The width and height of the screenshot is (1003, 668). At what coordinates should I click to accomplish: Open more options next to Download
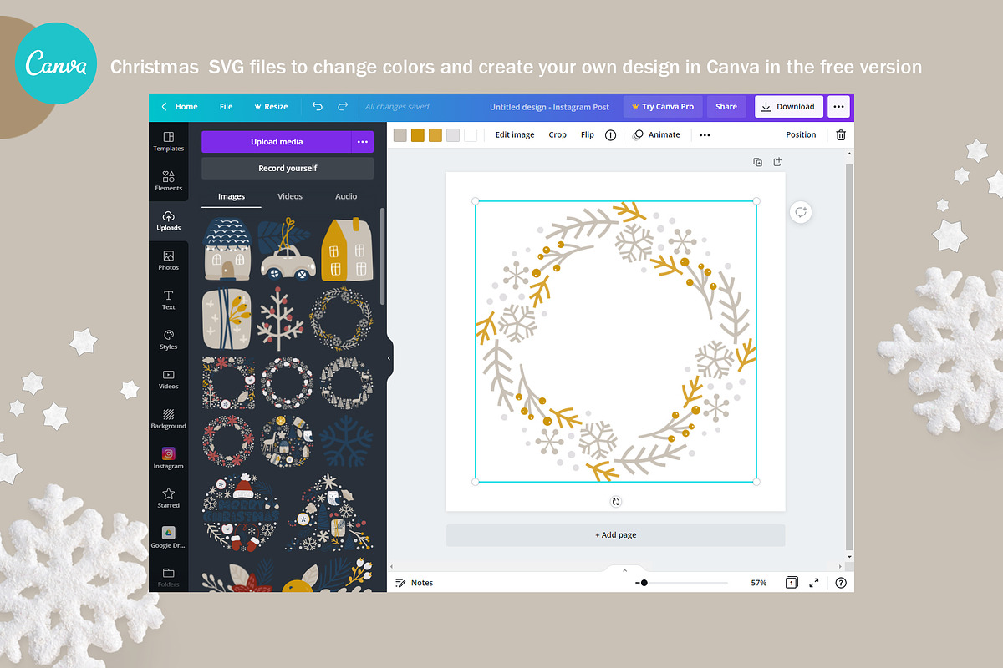[838, 107]
